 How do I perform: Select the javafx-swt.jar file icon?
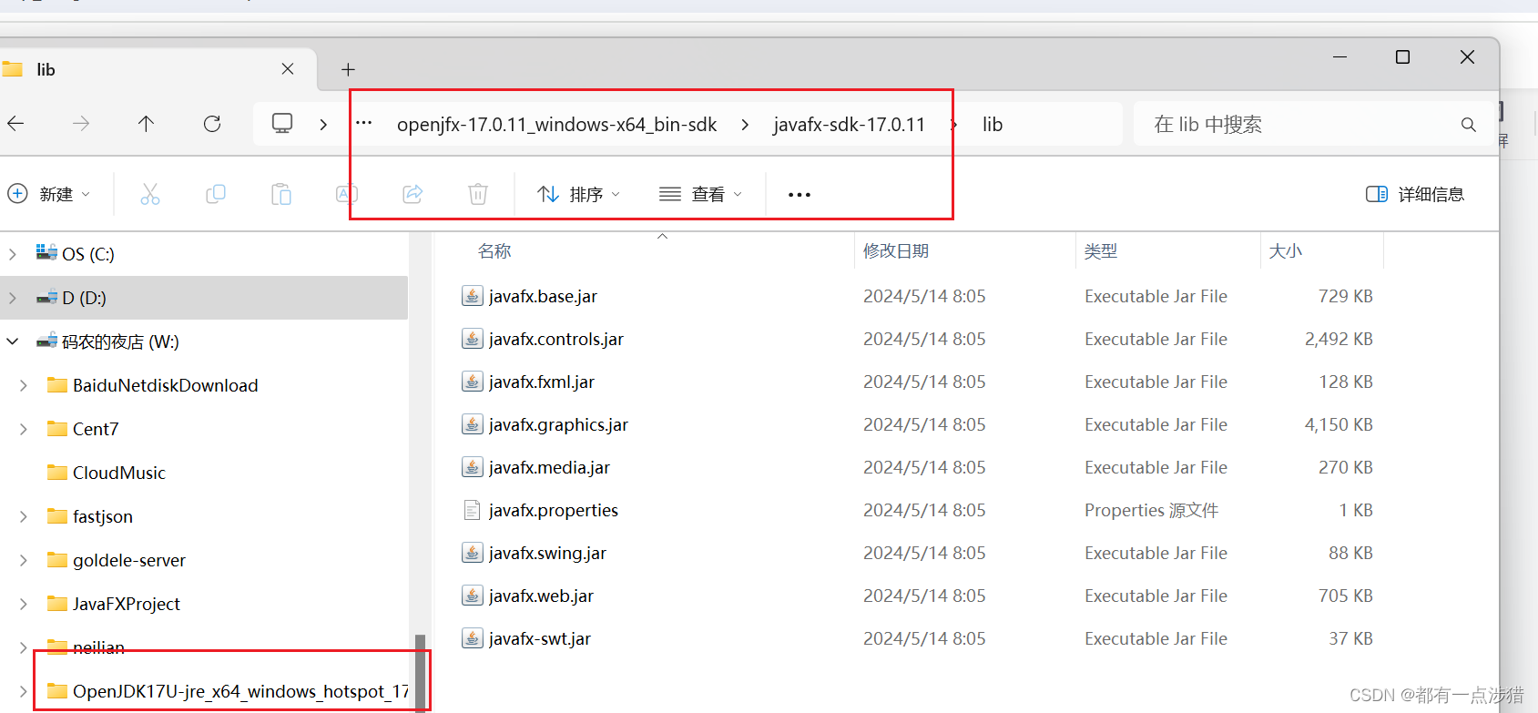point(472,638)
